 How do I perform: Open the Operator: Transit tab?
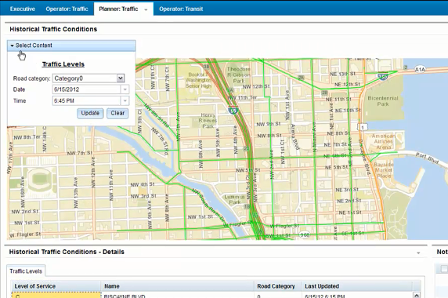click(181, 9)
